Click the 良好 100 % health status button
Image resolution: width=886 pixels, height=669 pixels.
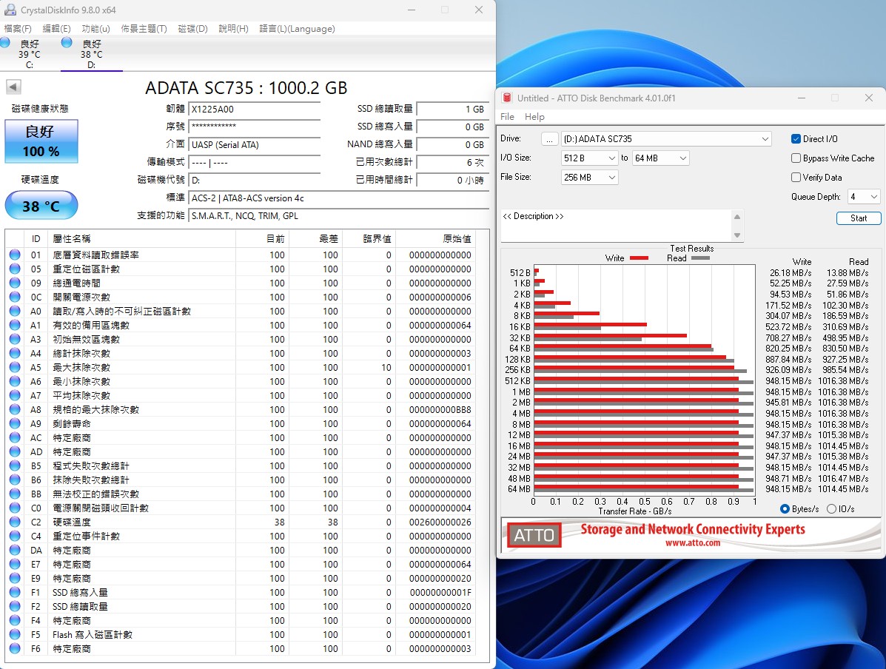(41, 141)
